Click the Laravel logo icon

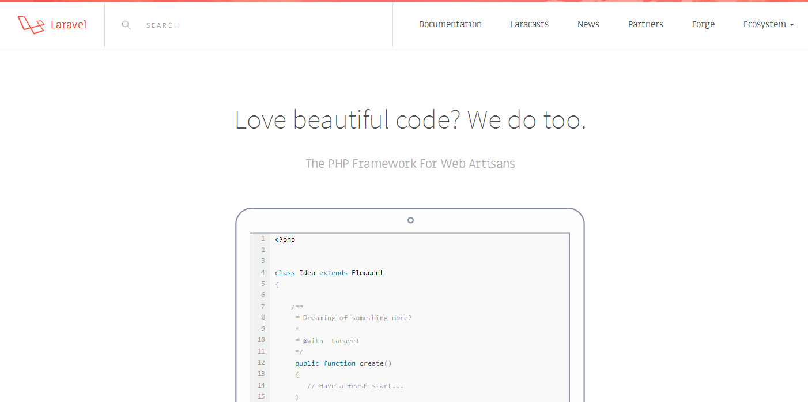pyautogui.click(x=31, y=25)
